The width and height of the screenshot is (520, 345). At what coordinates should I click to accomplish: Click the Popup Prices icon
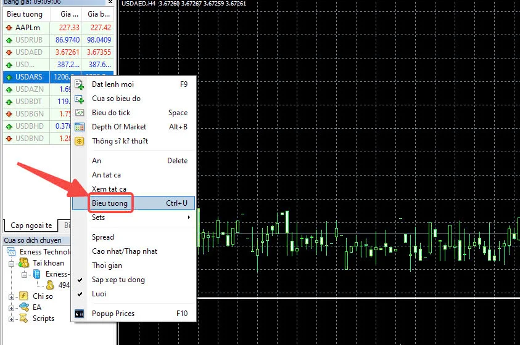(x=79, y=314)
